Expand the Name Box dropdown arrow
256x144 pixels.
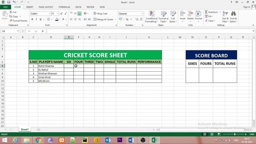point(18,31)
